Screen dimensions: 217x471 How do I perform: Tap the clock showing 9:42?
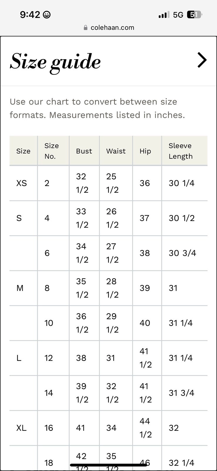coord(30,14)
